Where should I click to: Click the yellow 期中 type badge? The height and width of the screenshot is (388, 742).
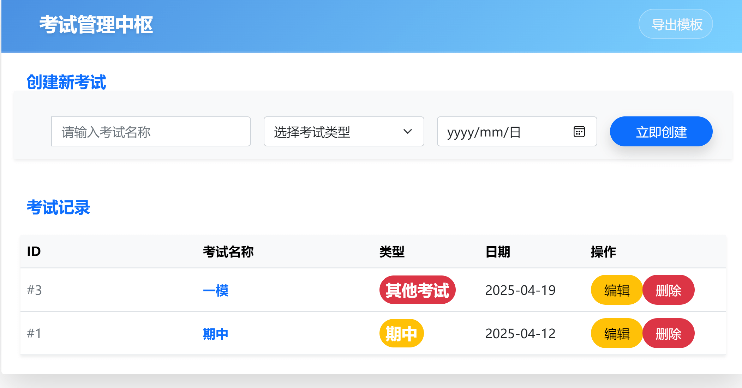401,333
